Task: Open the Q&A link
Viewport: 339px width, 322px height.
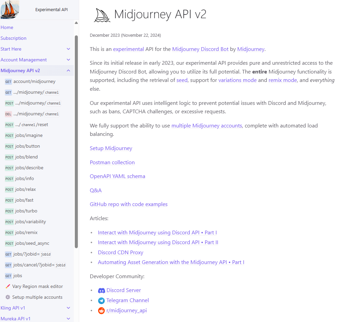Action: (96, 191)
